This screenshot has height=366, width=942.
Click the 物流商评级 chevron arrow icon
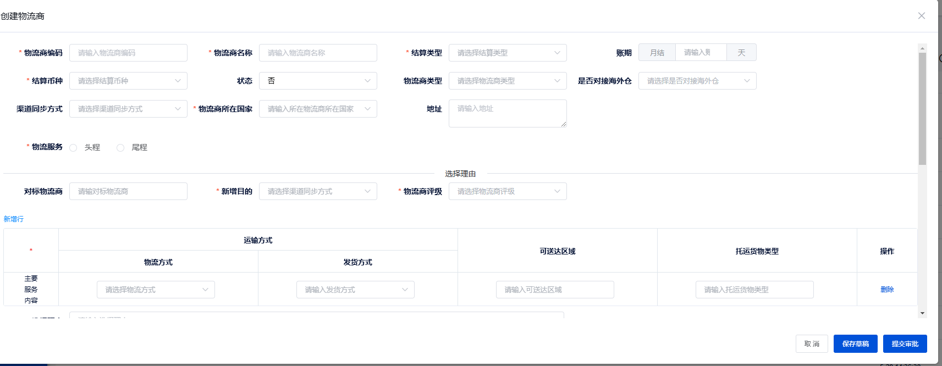click(557, 191)
